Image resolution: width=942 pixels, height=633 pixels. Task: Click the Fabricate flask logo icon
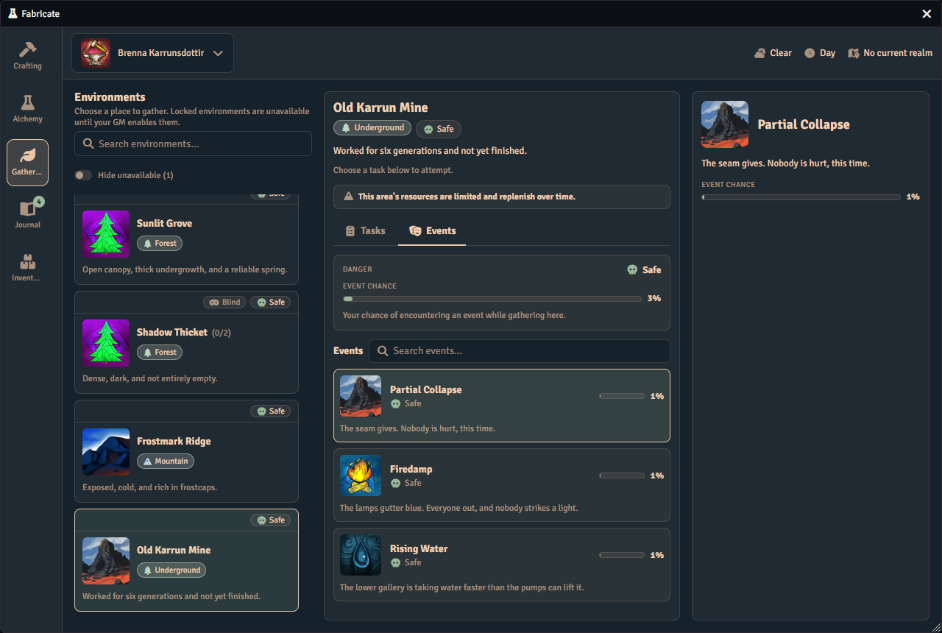pyautogui.click(x=13, y=13)
